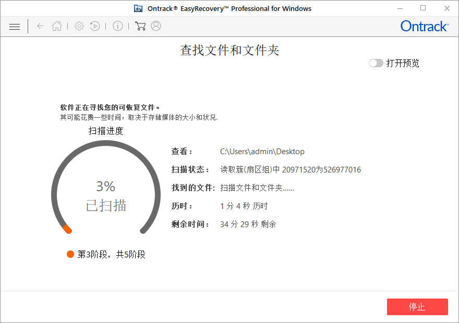Screen dimensions: 459x323
Task: Click the 3% 已扫描 progress text
Action: point(106,196)
